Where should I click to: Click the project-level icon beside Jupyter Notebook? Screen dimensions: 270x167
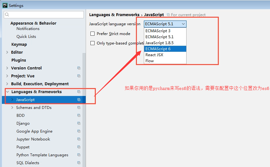(x=79, y=139)
